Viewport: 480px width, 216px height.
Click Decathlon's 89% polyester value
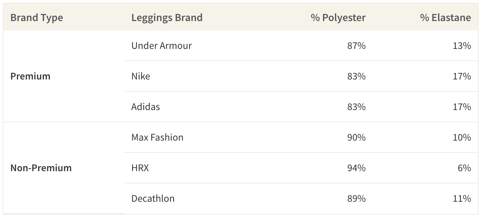click(x=356, y=198)
